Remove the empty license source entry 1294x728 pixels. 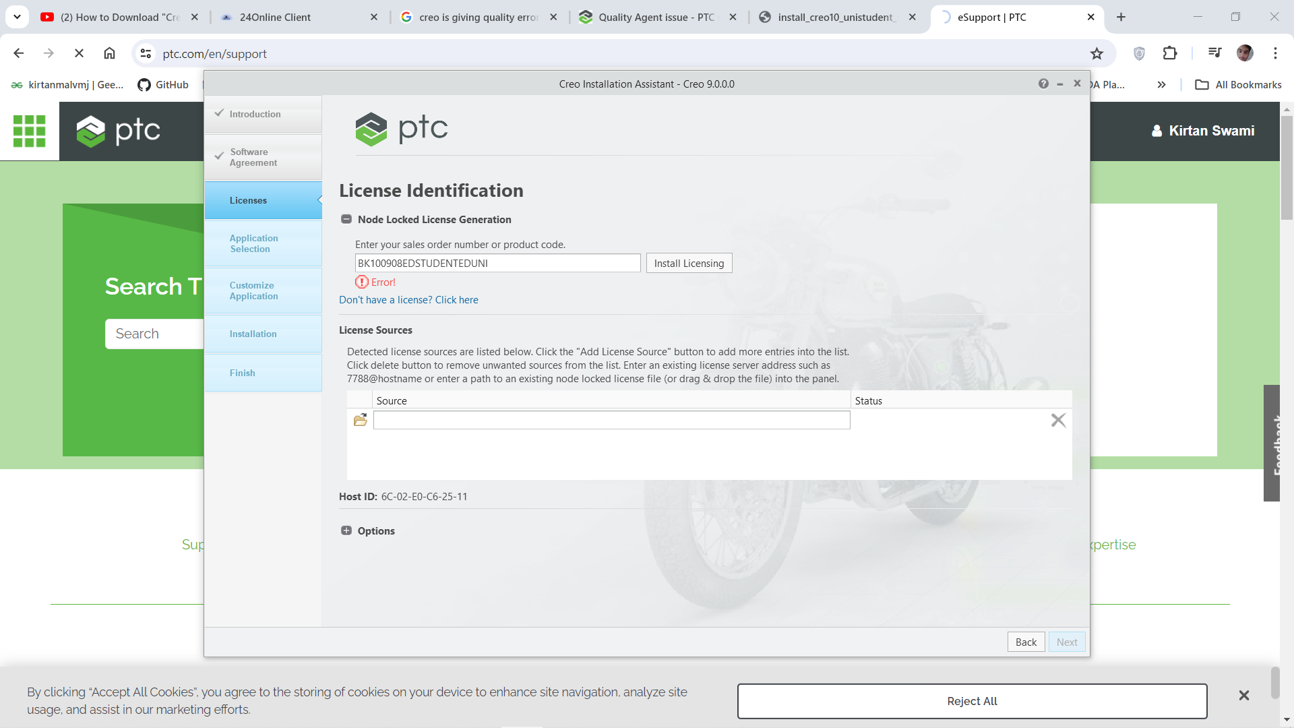[1058, 419]
